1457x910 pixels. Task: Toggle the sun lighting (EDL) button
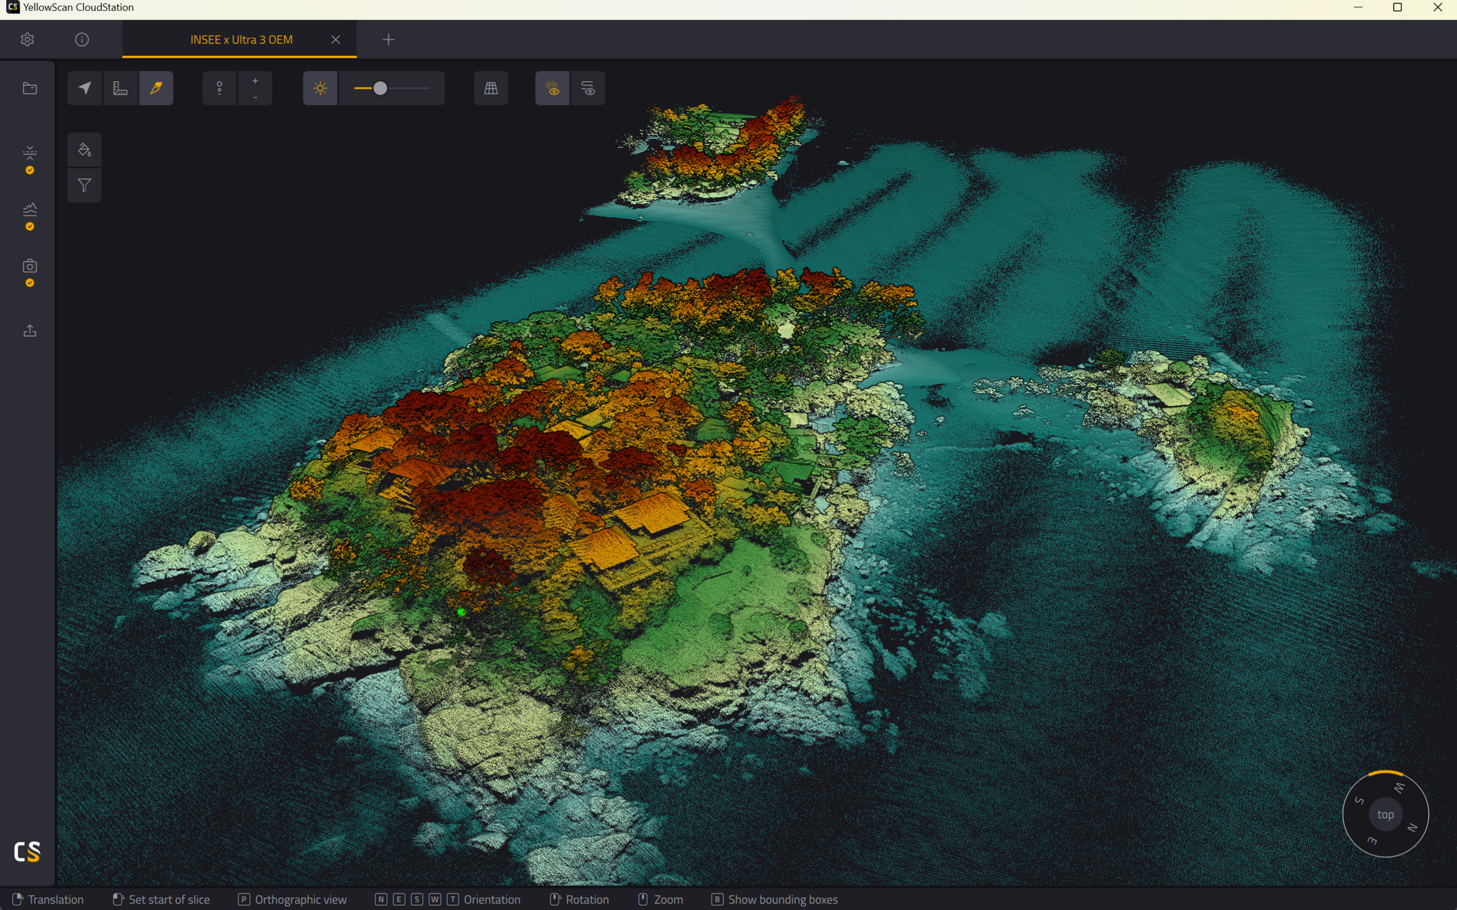click(320, 89)
